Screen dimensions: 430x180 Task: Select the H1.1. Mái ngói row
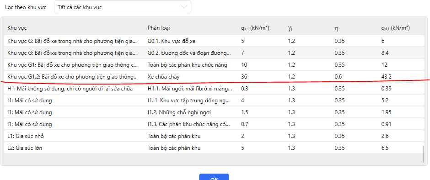[x=214, y=89]
